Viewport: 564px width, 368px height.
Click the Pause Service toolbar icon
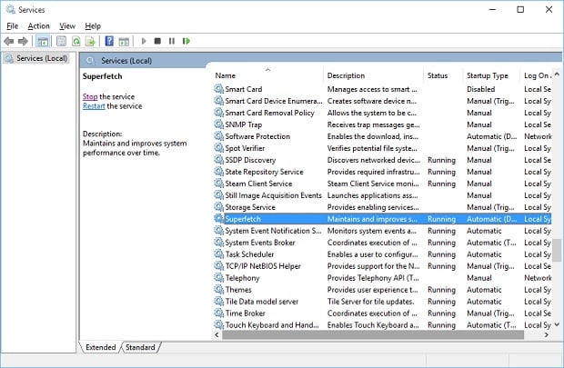tap(172, 41)
